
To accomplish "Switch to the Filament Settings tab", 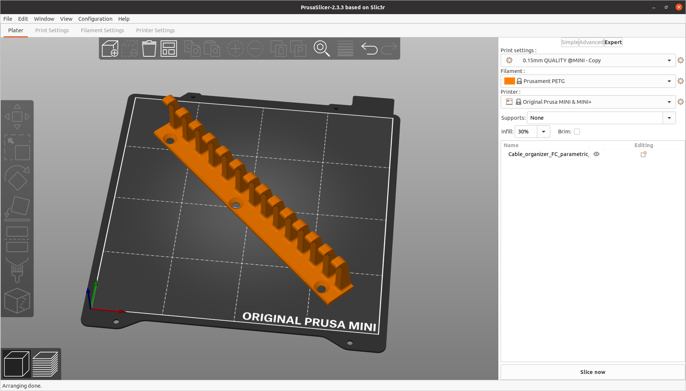I will (x=102, y=30).
